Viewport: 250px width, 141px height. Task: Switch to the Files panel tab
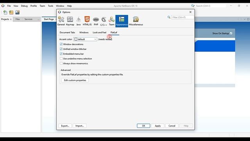pyautogui.click(x=18, y=19)
